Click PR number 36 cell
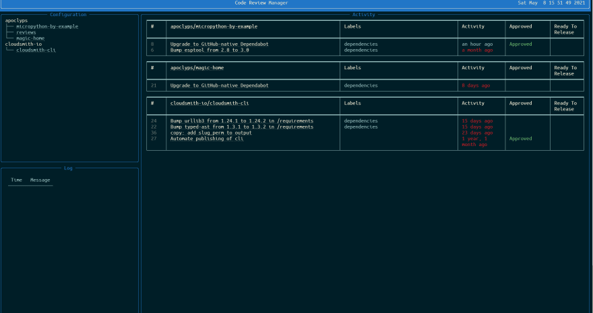593x313 pixels. [154, 133]
